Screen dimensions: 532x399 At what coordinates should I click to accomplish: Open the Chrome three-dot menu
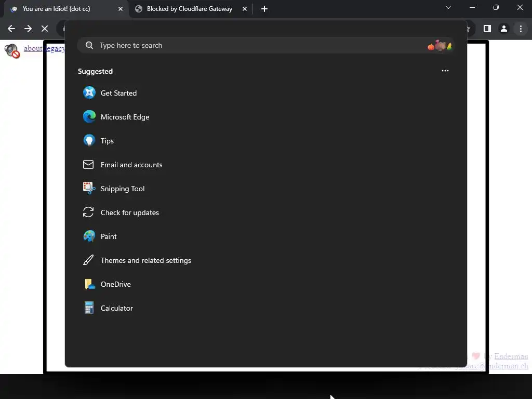point(521,29)
